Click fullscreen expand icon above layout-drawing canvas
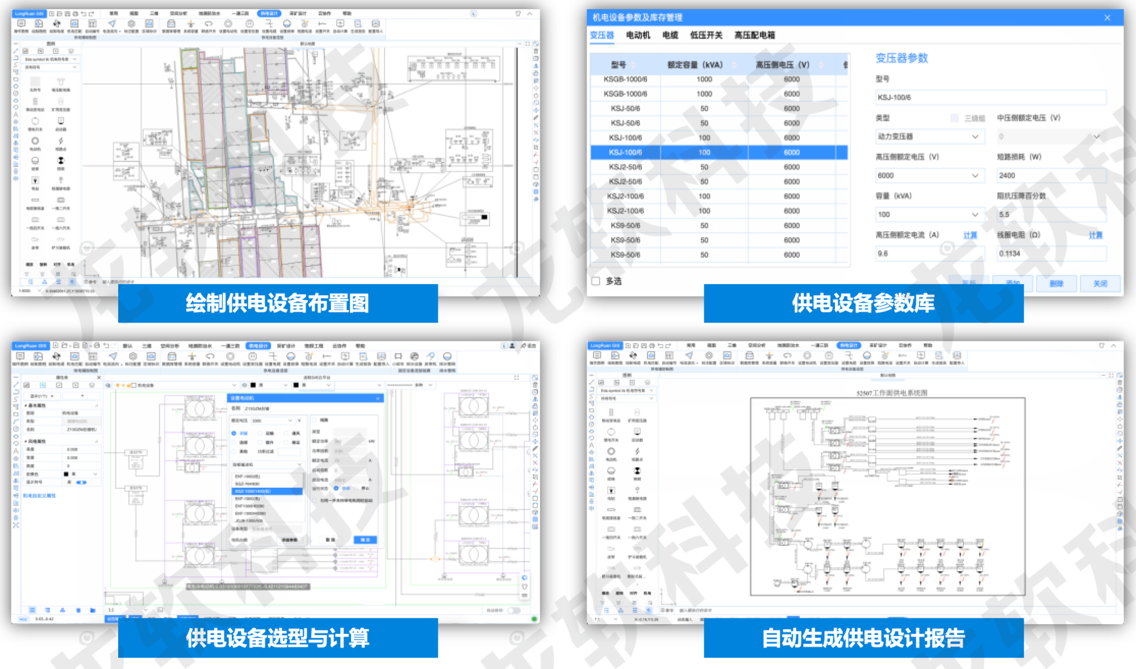 click(528, 44)
